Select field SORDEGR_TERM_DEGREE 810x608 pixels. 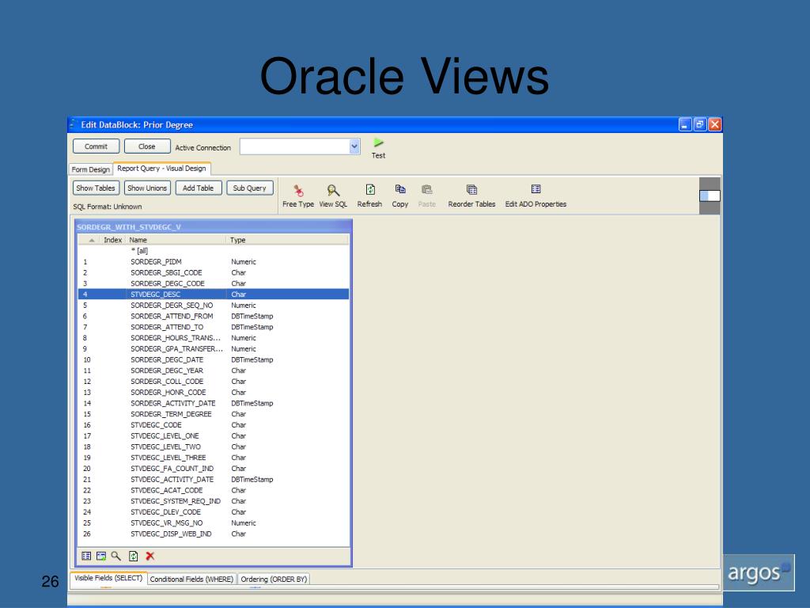[214, 413]
